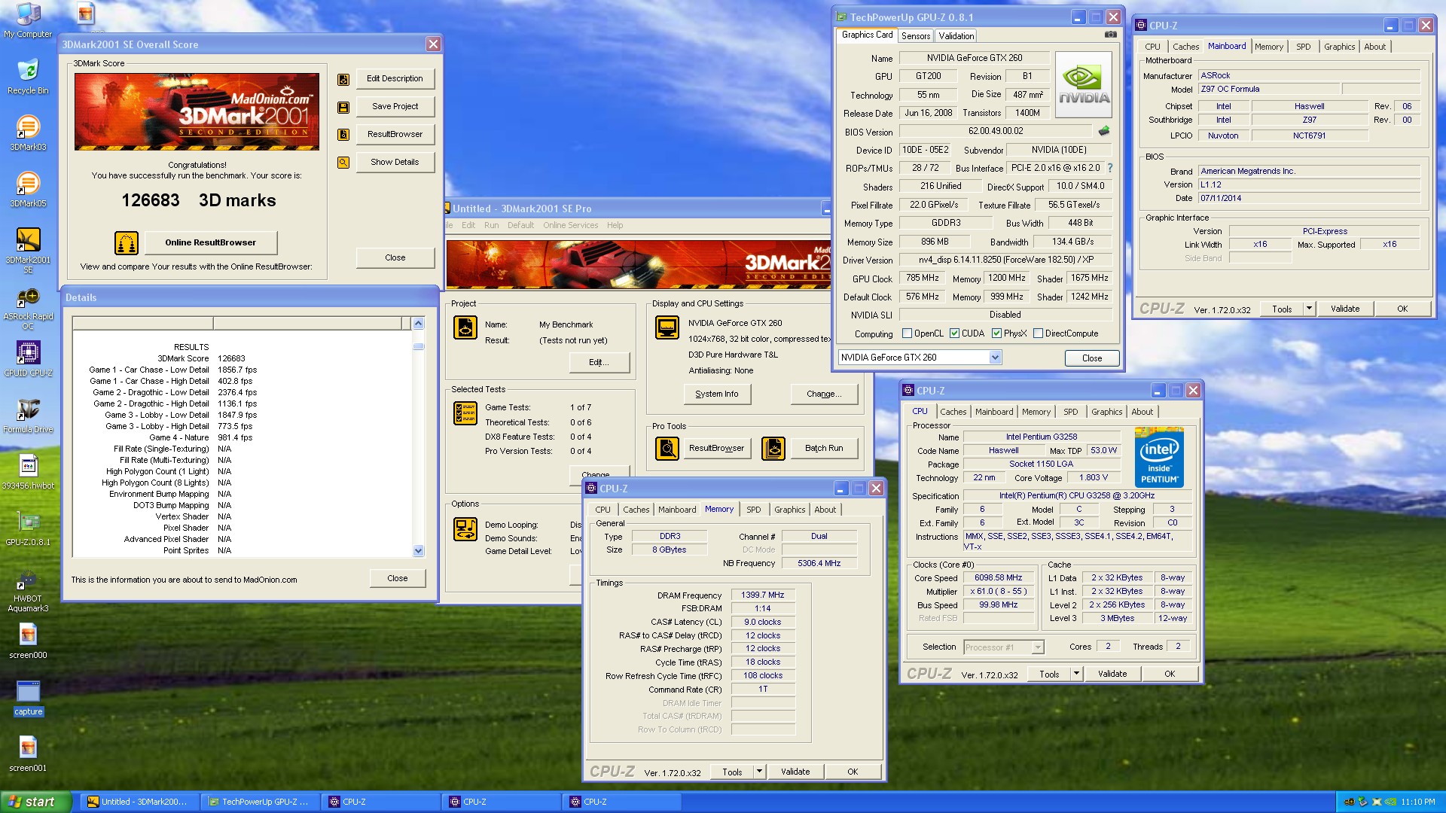
Task: Open the GPU selection dropdown in GPU-Z
Action: (995, 358)
